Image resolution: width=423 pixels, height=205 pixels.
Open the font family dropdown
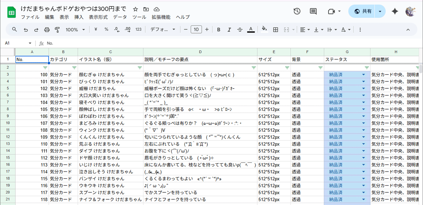(164, 30)
